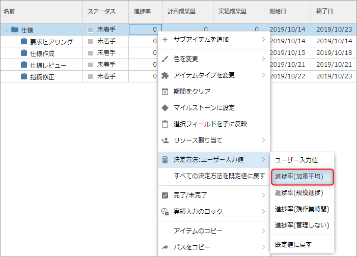This screenshot has width=357, height=257.
Task: Click the diamond icon of マイルストーンに設定
Action: point(165,108)
